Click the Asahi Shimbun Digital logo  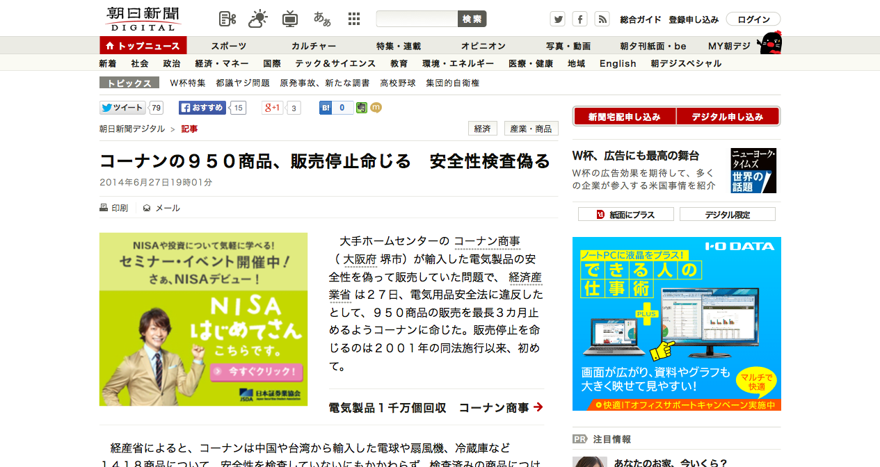coord(143,19)
